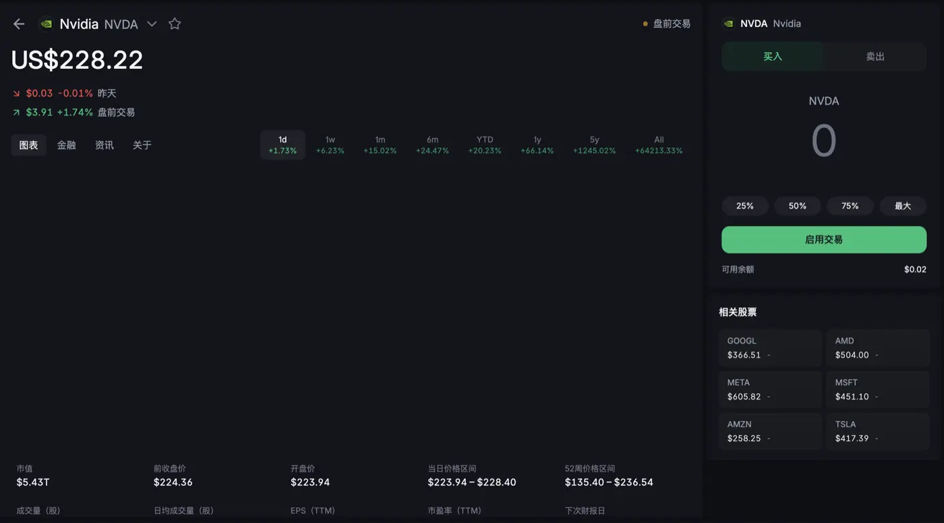Image resolution: width=944 pixels, height=523 pixels.
Task: Select the 1w chart range
Action: [x=330, y=145]
